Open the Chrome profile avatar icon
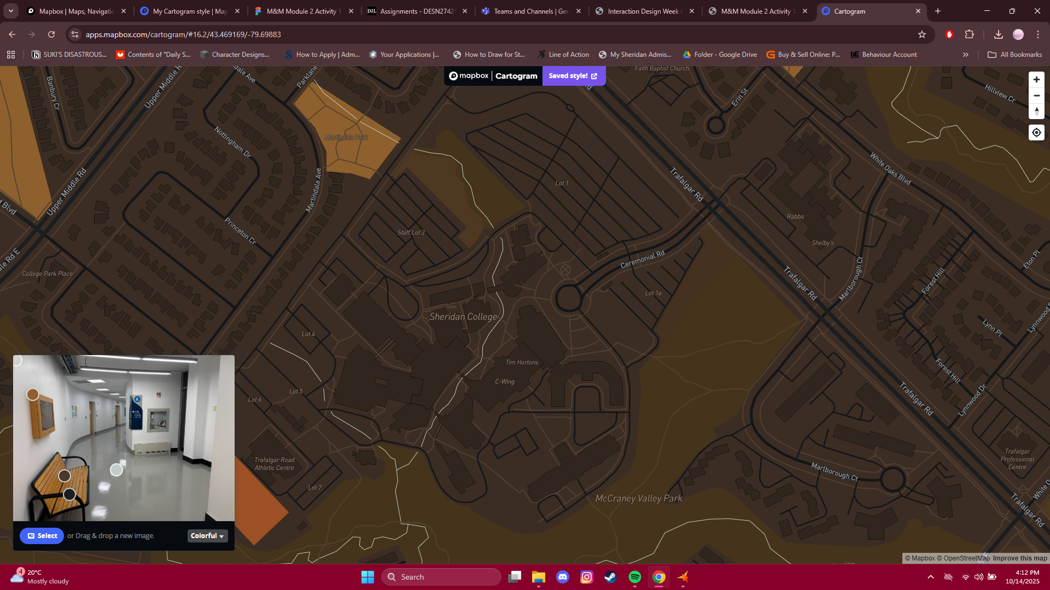Screen dimensions: 1050x590 pos(1018,34)
